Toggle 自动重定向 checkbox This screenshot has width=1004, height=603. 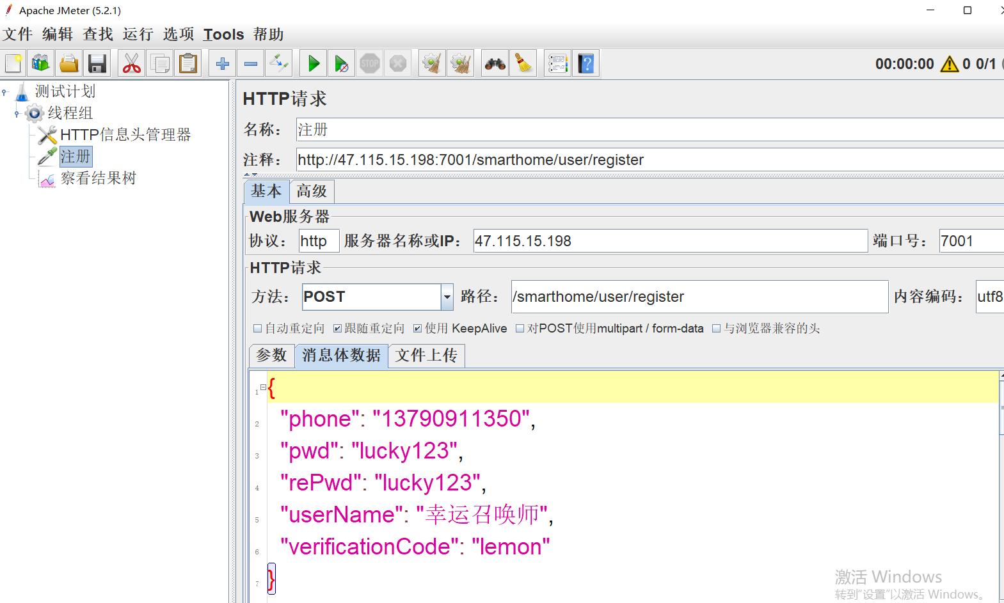(x=257, y=329)
